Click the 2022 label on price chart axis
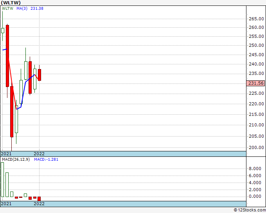 coord(39,154)
